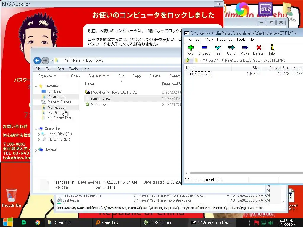The height and width of the screenshot is (227, 303).
Task: Click the Info icon in 7-Zip
Action: pos(272,48)
